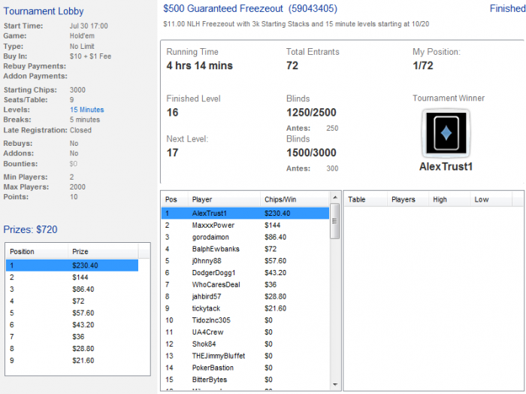The image size is (526, 394).
Task: Click the Prize header in prizes table
Action: (x=103, y=251)
